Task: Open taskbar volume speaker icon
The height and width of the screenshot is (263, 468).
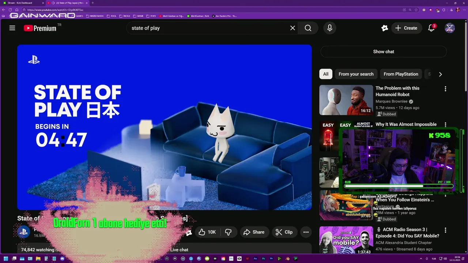Action: 445,259
